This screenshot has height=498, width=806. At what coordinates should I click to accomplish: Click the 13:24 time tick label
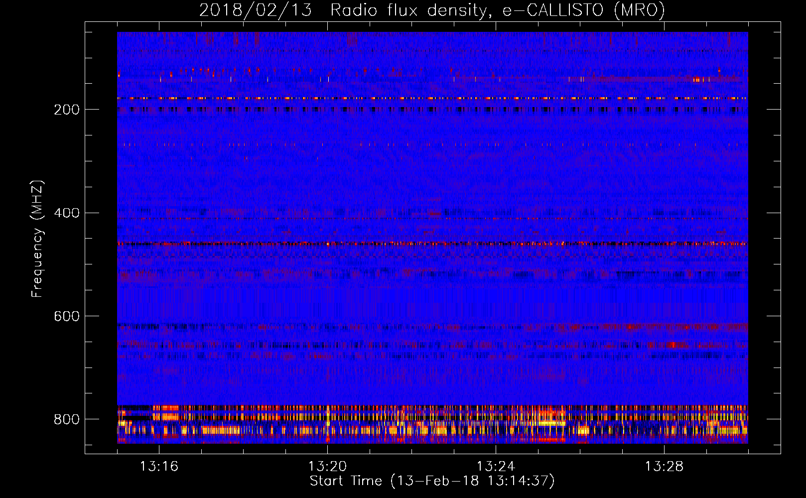496,466
